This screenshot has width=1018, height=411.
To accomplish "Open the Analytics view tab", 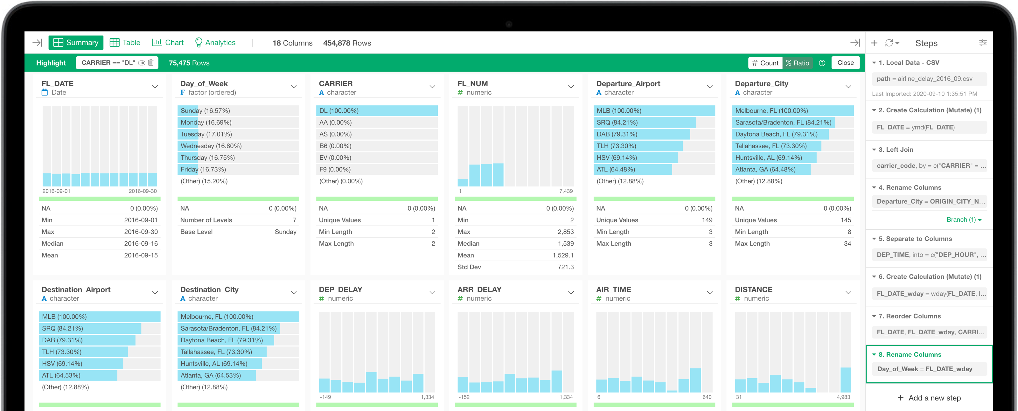I will [215, 43].
